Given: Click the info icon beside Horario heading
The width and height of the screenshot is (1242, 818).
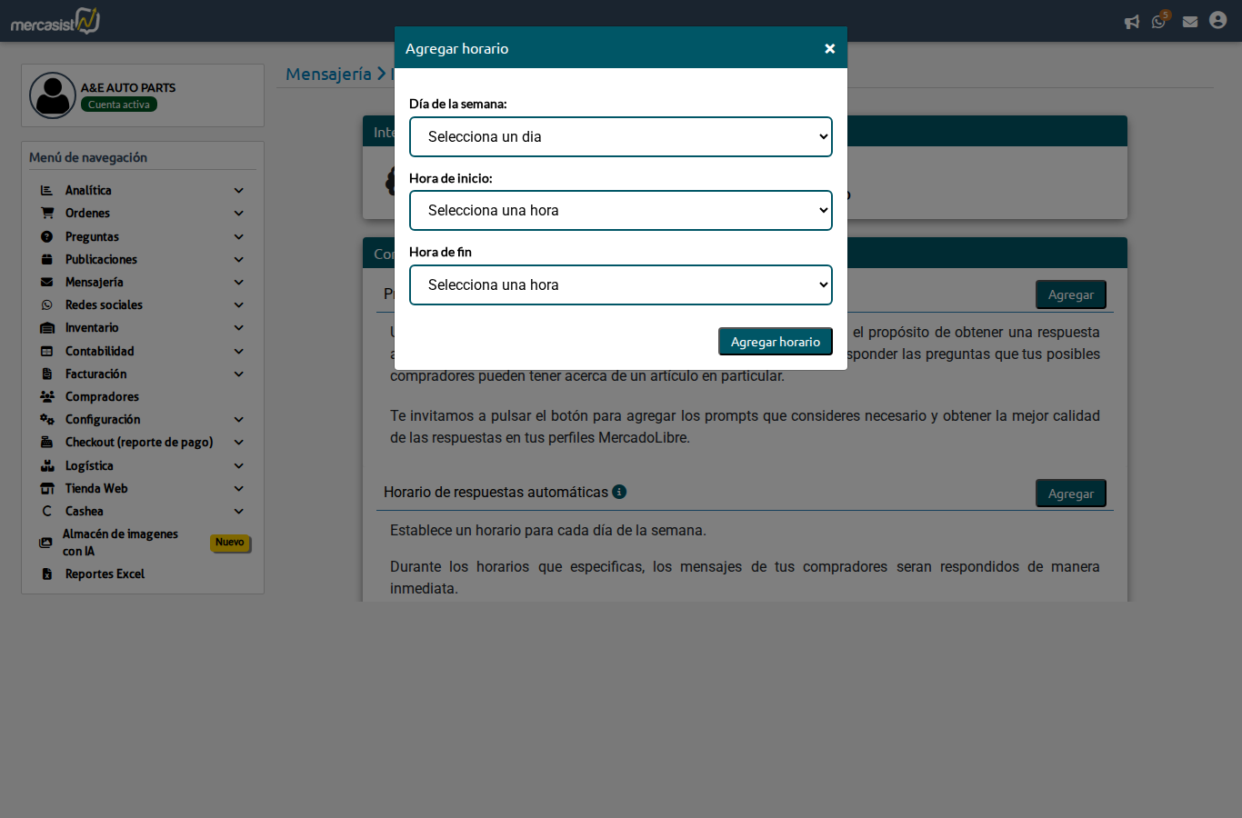Looking at the screenshot, I should point(619,492).
